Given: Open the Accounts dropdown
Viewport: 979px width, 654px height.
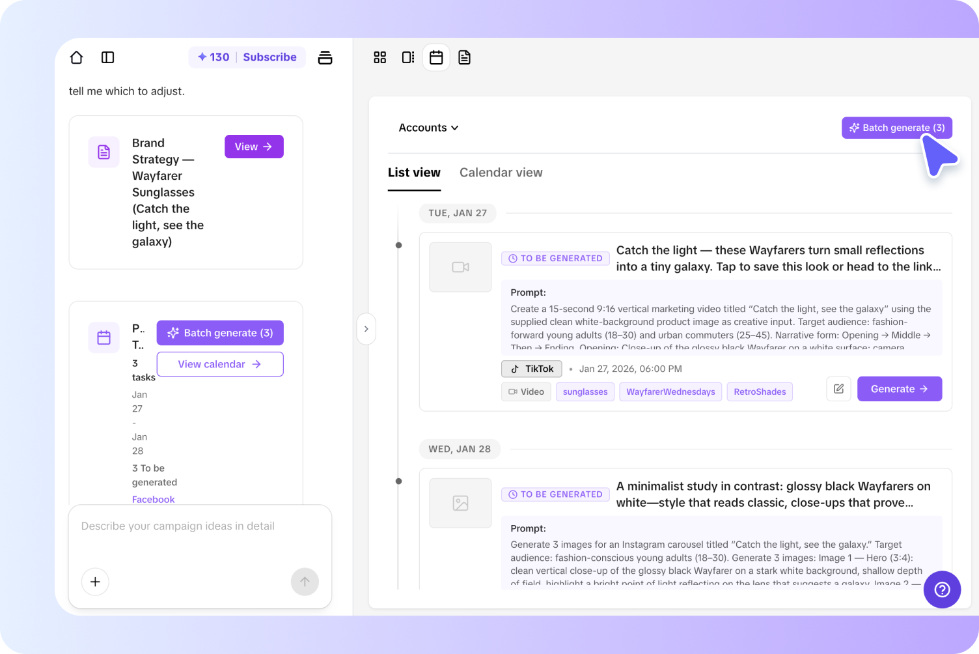Looking at the screenshot, I should pyautogui.click(x=428, y=128).
